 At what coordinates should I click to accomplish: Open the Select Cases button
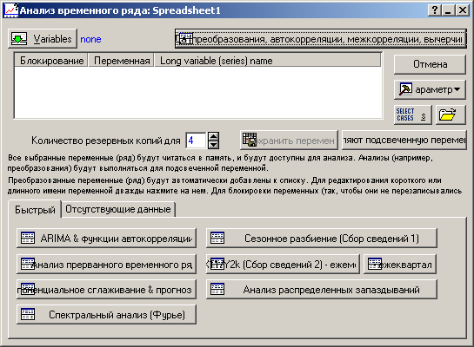412,115
